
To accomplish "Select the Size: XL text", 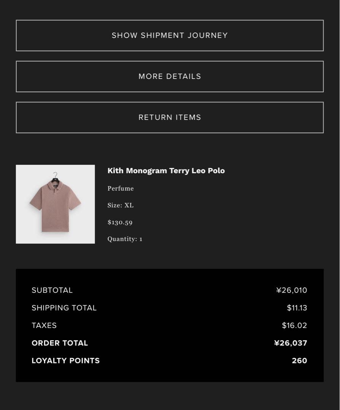I will (x=120, y=205).
